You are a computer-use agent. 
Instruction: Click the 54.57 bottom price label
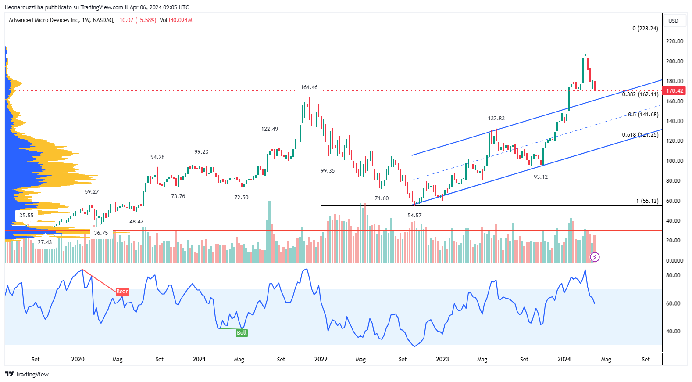414,216
